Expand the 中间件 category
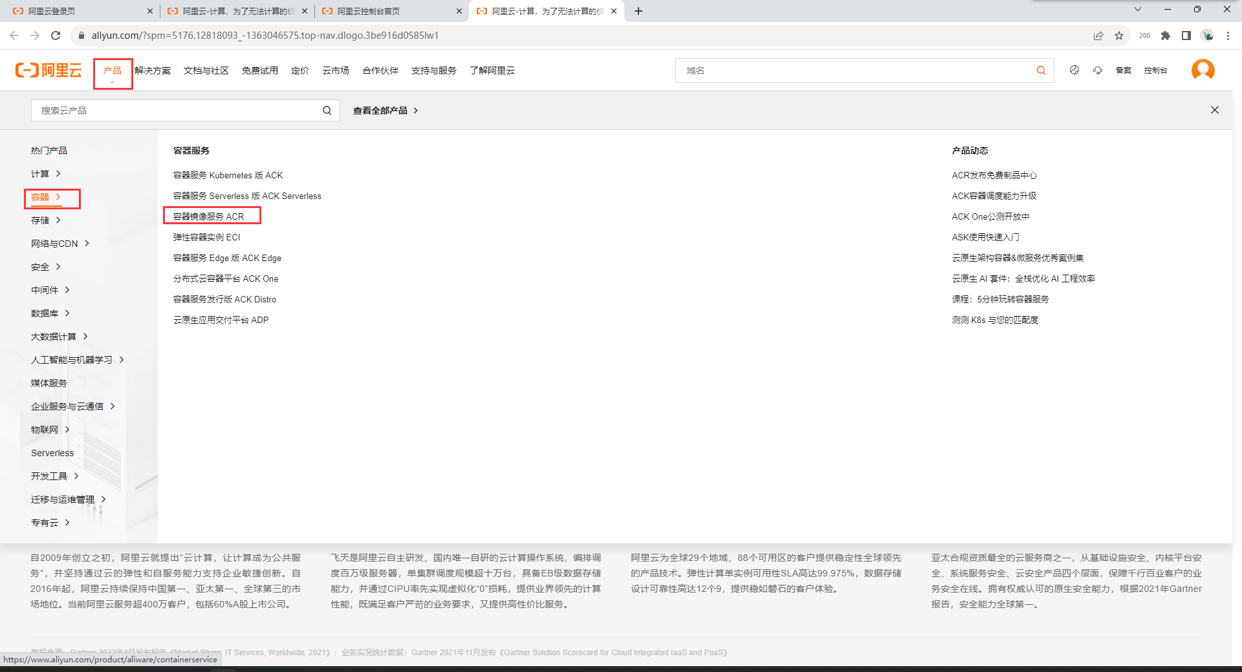Screen dimensions: 1242x672 point(50,290)
